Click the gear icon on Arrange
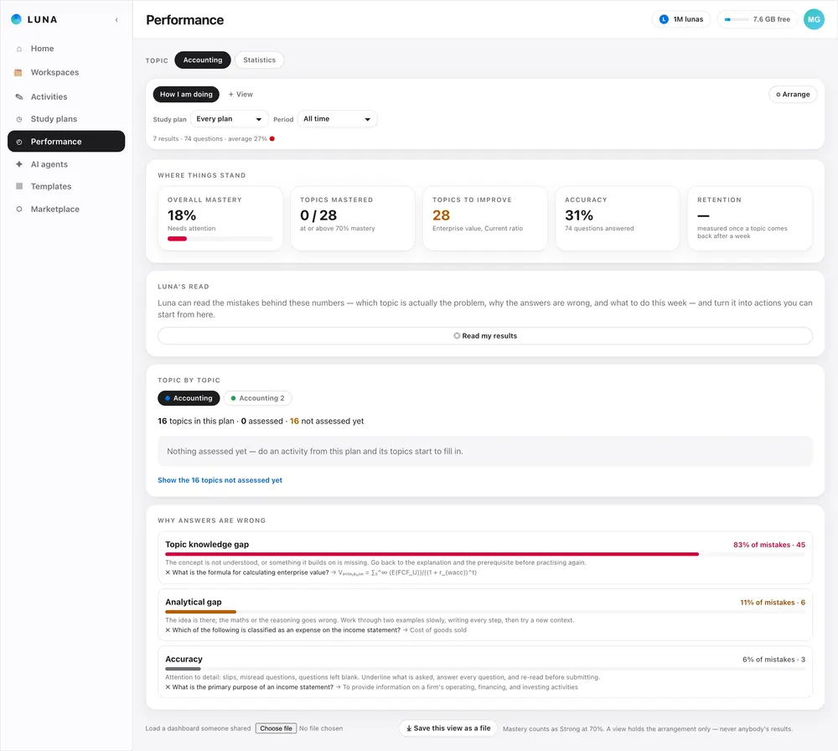This screenshot has height=751, width=838. point(779,95)
